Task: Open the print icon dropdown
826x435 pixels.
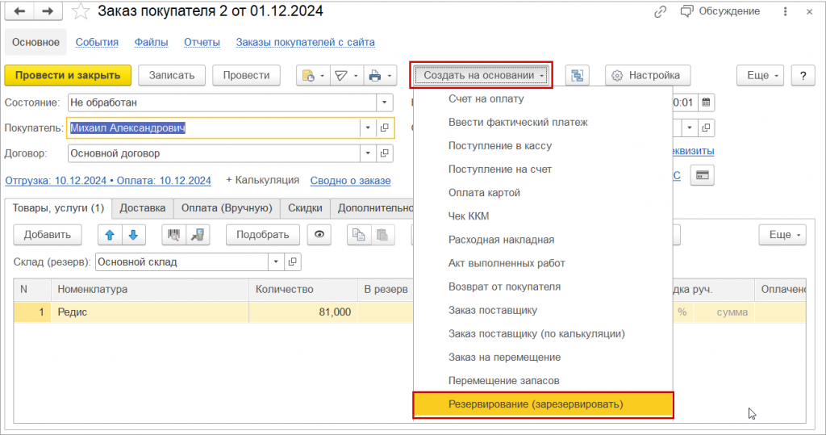Action: coord(379,75)
